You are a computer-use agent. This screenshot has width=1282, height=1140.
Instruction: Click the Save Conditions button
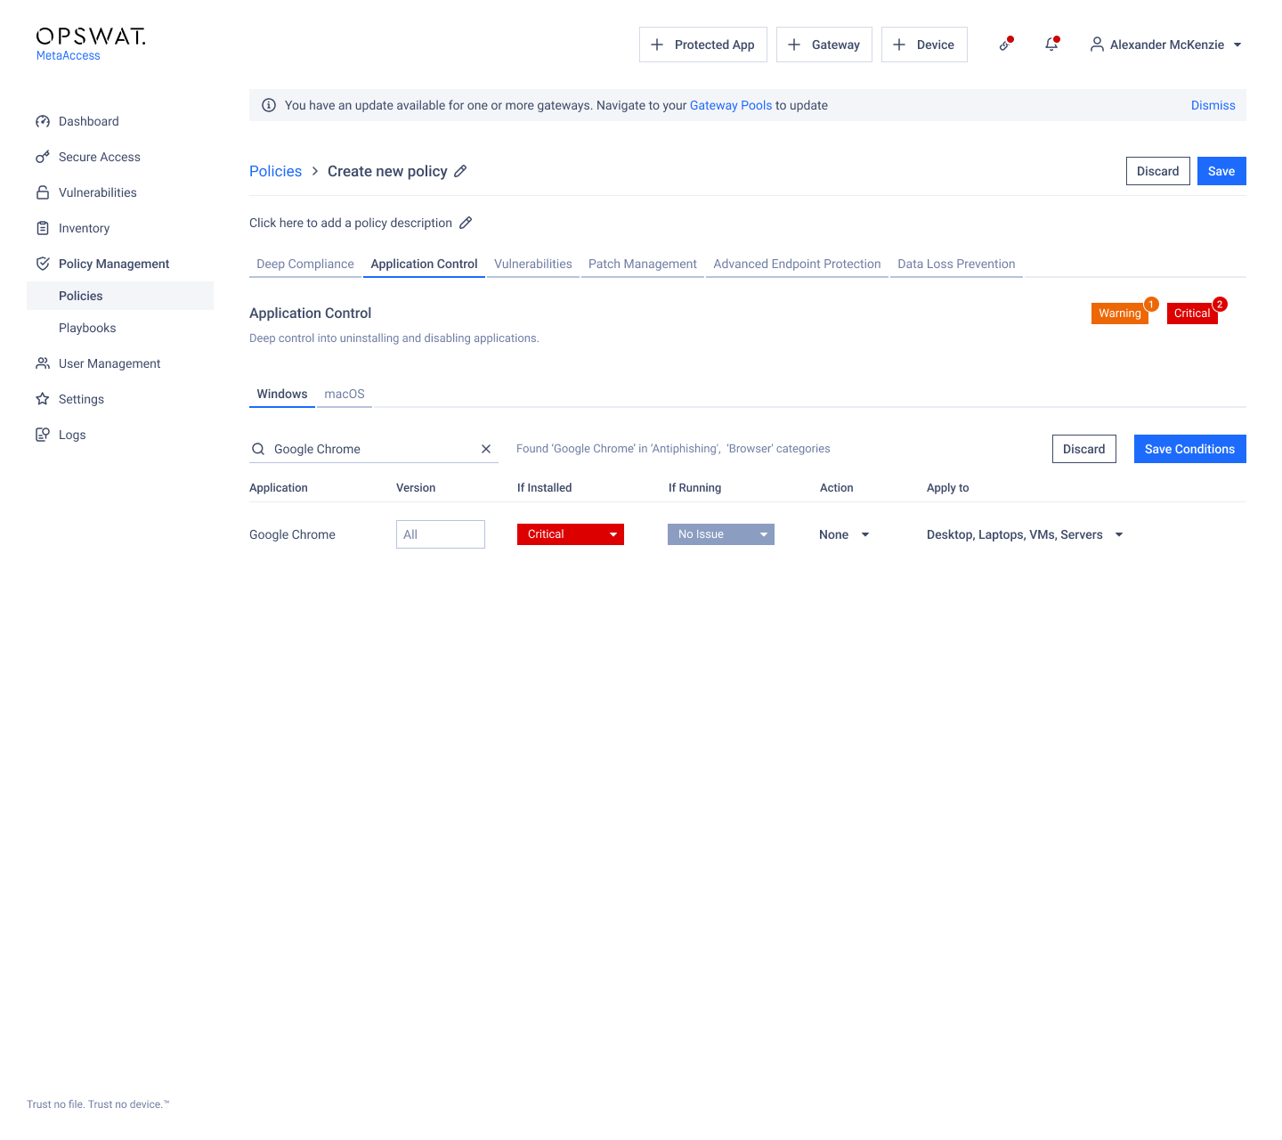[1189, 449]
